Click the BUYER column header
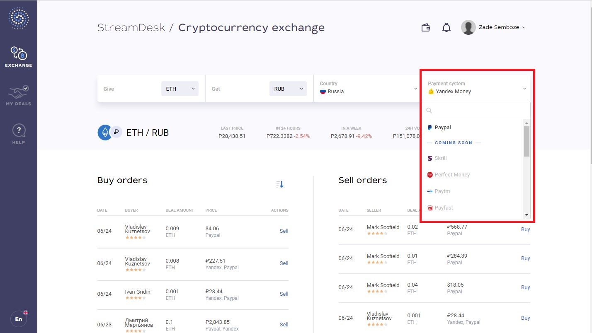592x333 pixels. tap(131, 210)
